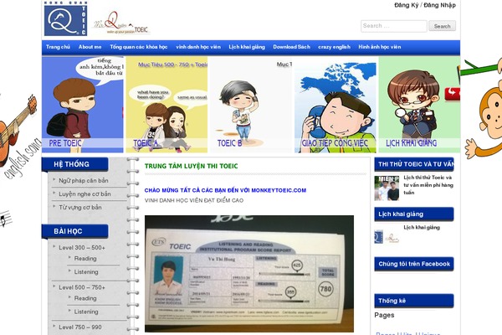
Task: Open the Lịch khai giảng sidebar text link
Action: pyautogui.click(x=422, y=227)
